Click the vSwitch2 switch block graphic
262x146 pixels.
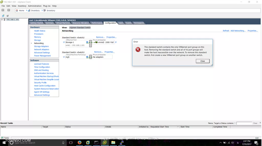click(x=91, y=43)
